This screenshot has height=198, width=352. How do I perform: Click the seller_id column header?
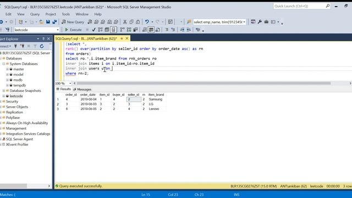point(133,95)
